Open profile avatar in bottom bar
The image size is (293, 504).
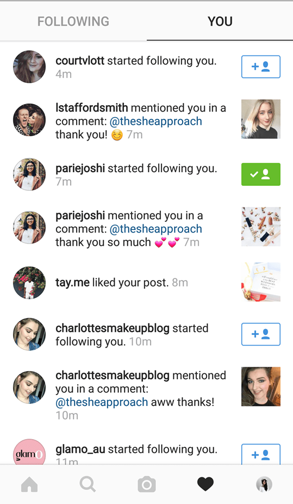coord(264,484)
